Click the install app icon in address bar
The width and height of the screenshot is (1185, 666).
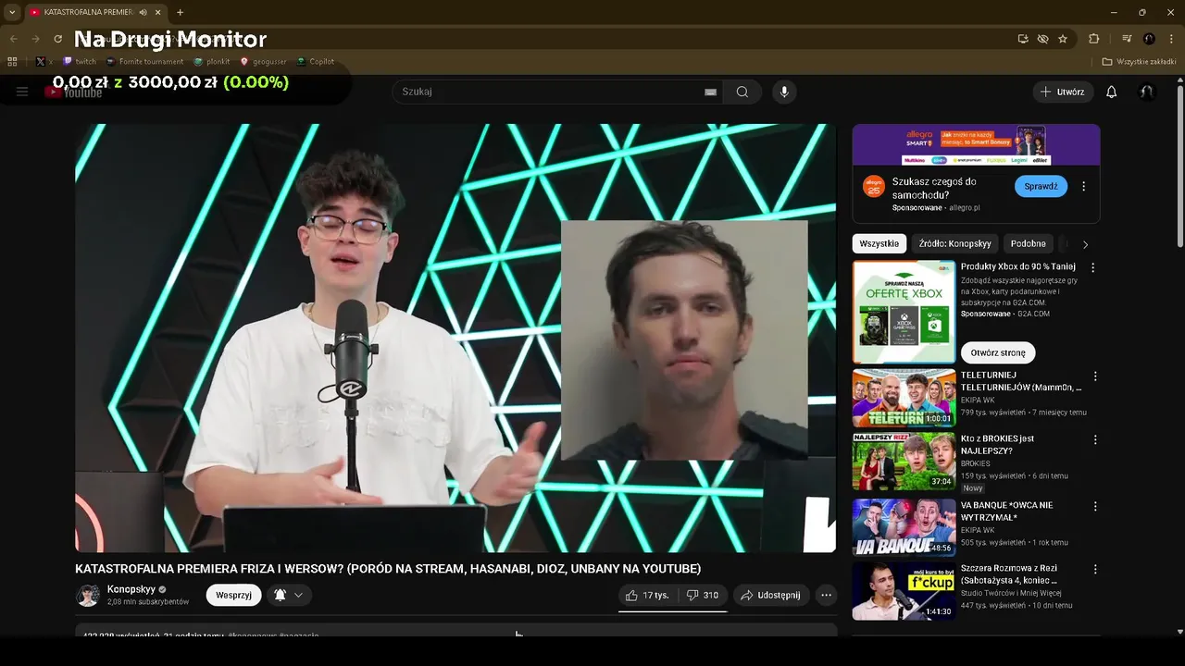pos(1023,39)
